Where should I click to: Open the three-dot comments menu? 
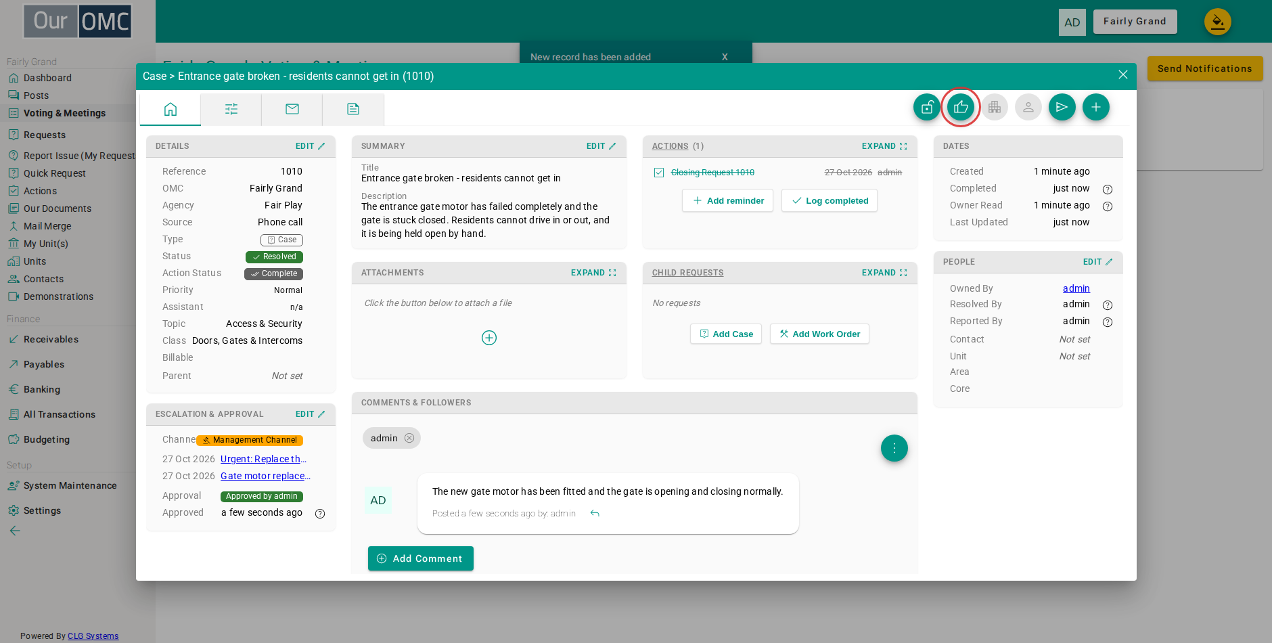point(894,448)
